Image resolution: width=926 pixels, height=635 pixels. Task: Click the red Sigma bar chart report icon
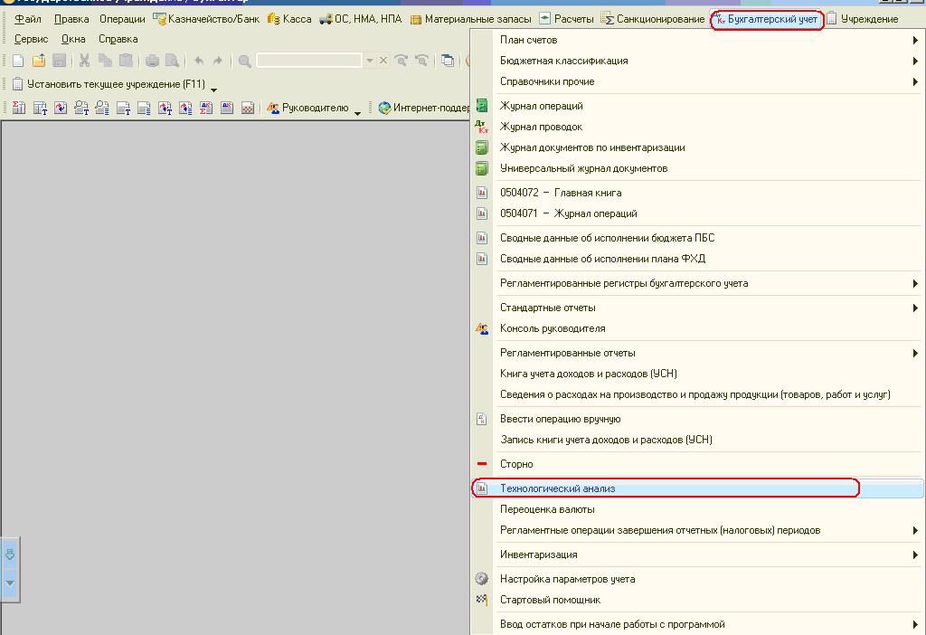tap(18, 109)
